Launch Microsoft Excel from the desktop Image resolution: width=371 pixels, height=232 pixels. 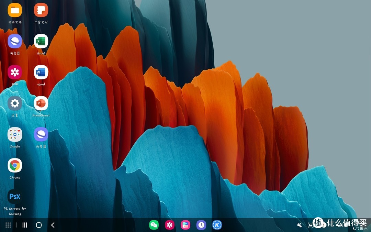41,41
